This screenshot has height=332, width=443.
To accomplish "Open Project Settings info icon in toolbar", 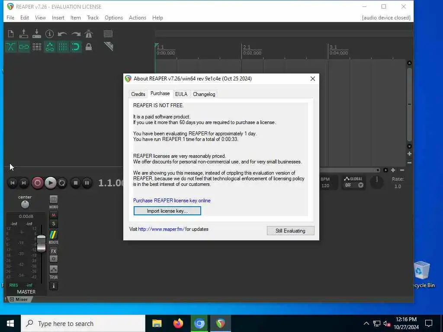I will [49, 34].
